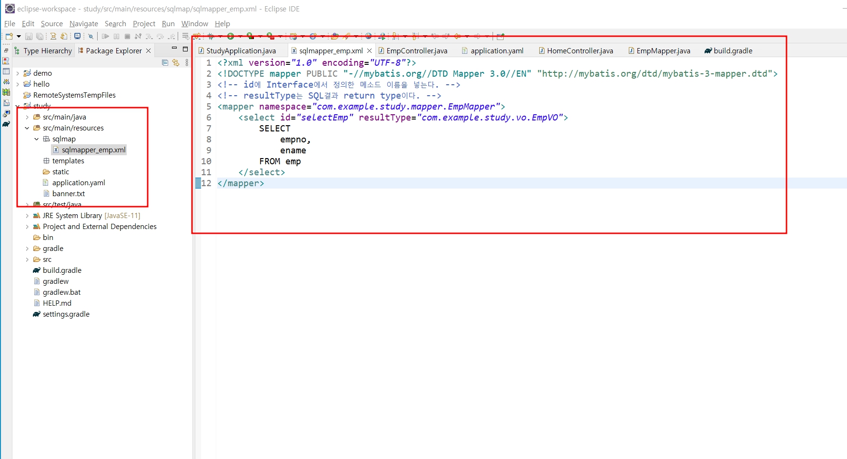This screenshot has width=847, height=459.
Task: Collapse the src/main/resources folder
Action: point(27,128)
